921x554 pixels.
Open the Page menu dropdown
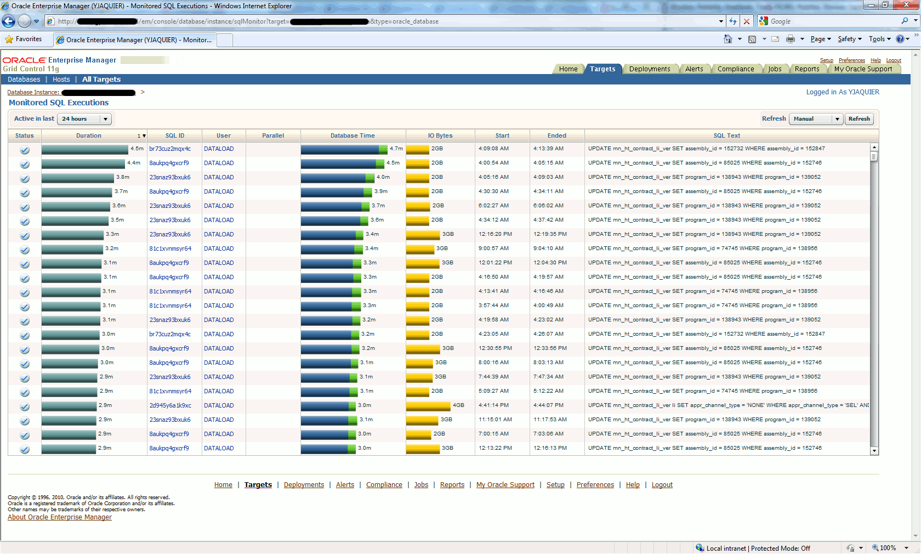point(821,39)
